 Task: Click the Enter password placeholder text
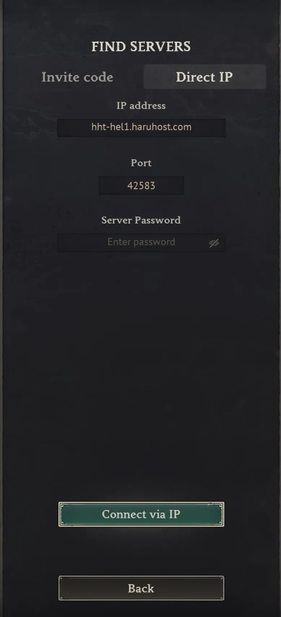click(x=141, y=242)
